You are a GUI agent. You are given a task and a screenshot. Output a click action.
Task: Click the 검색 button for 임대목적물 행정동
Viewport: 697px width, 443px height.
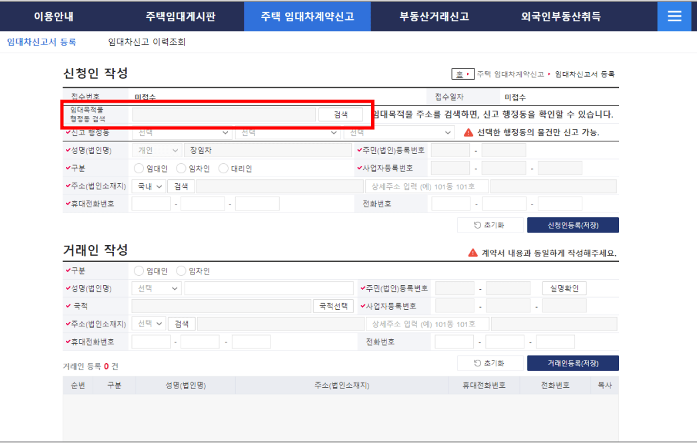point(341,114)
